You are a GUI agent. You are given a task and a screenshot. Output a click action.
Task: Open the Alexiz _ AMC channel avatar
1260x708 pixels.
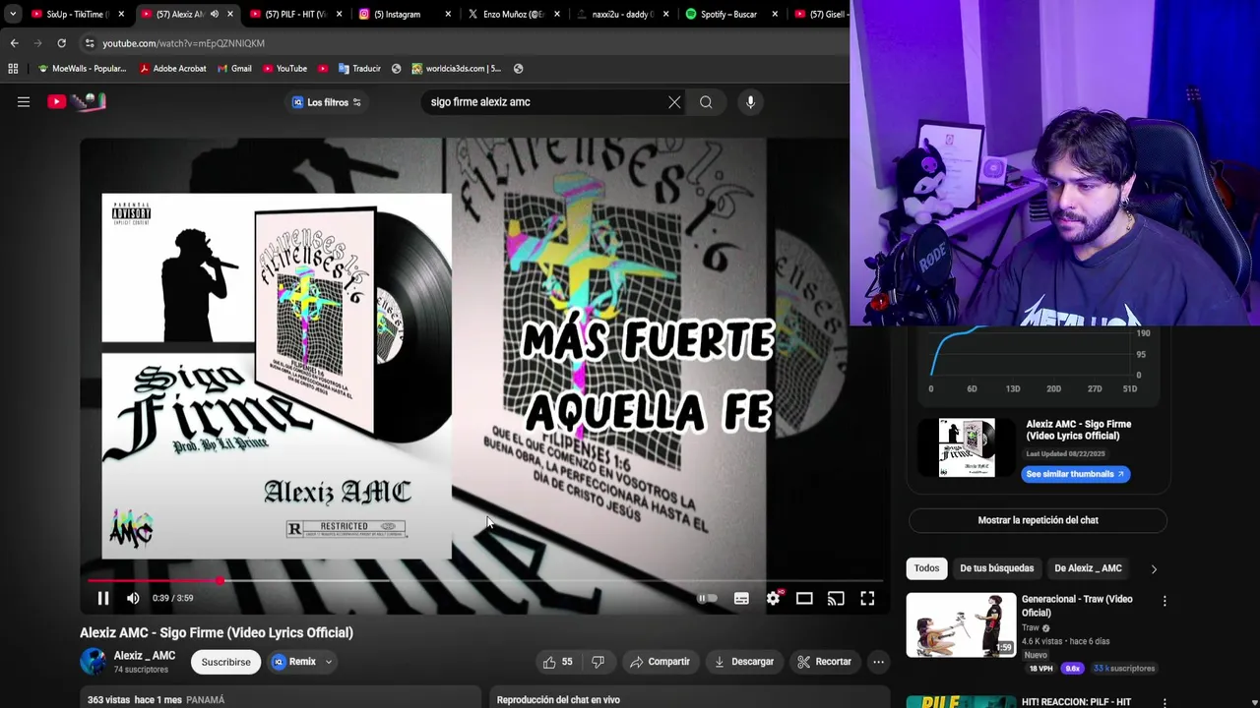click(94, 662)
